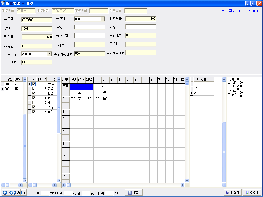263x197 pixels.
Task: Click the ISO link
Action: [241, 11]
